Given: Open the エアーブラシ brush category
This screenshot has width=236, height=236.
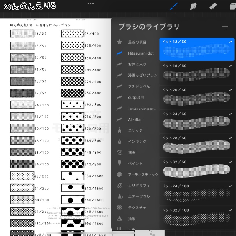Looking at the screenshot, I should click(x=137, y=197).
